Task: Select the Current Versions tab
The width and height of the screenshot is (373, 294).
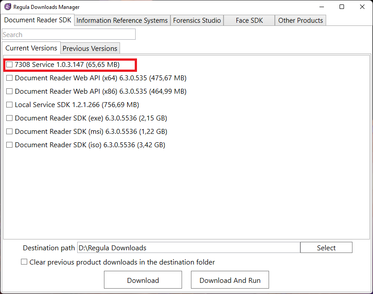Action: [x=31, y=48]
